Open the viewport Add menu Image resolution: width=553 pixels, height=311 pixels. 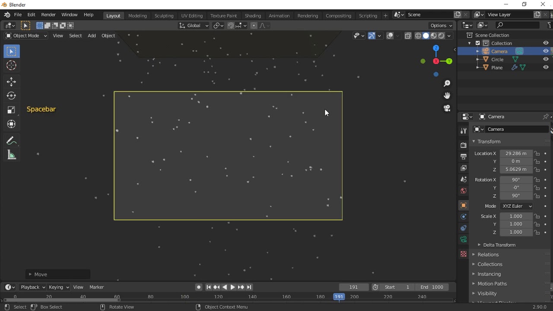tap(92, 36)
